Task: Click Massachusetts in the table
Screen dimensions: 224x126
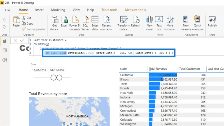Action: [130, 115]
